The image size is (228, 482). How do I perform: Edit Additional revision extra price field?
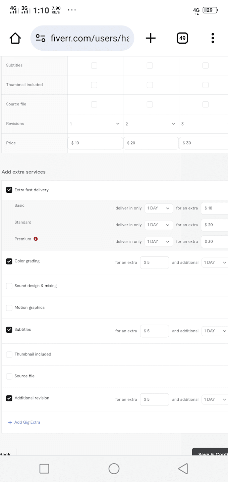pos(155,399)
